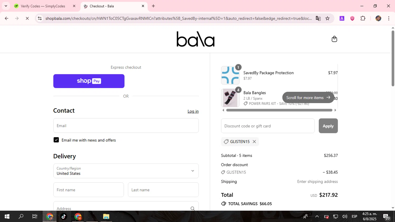395x222 pixels.
Task: Open Windows taskbar search
Action: point(21,216)
